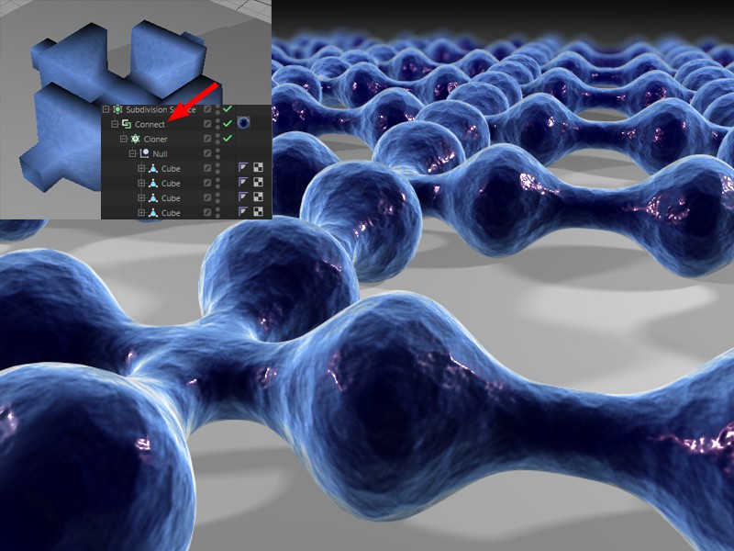Expand the second Cube in the tree
734x551 pixels.
141,183
